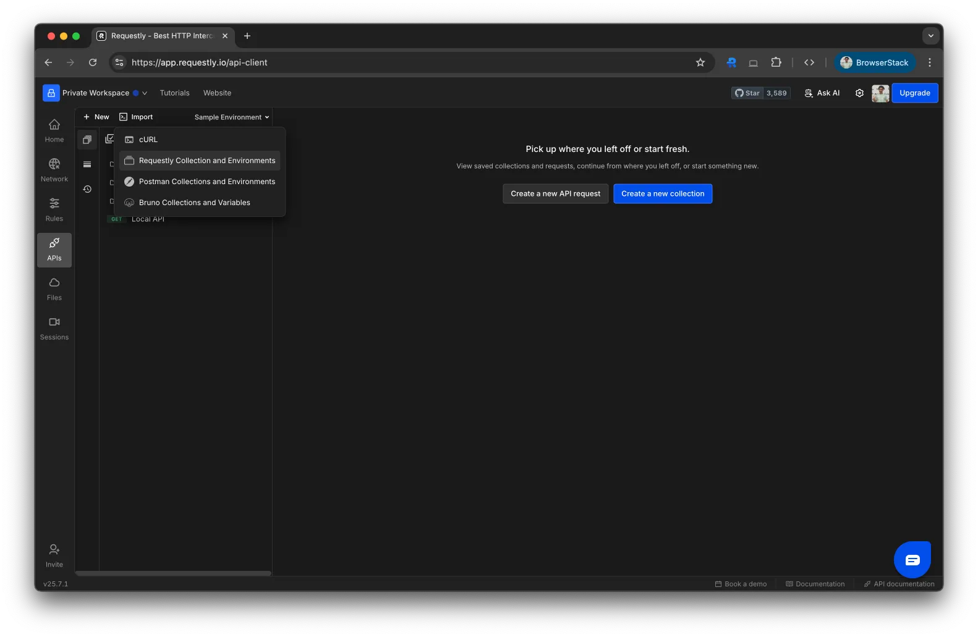Click New request plus button
Screen dimensions: 978x637
pyautogui.click(x=96, y=117)
